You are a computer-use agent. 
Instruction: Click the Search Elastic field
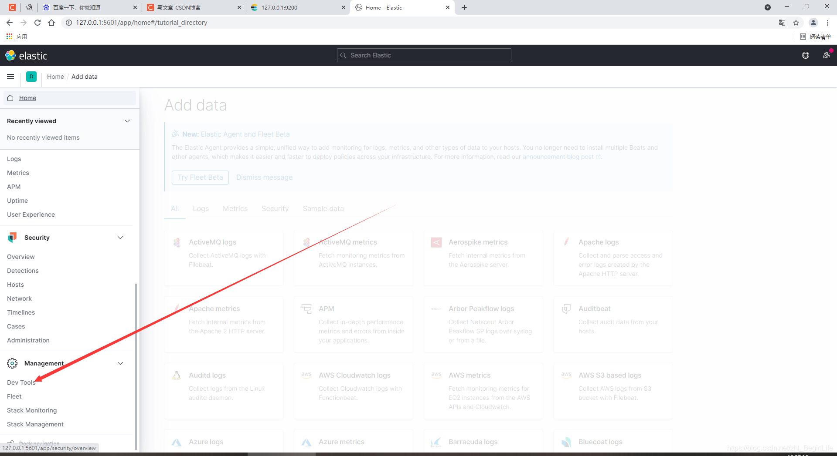coord(424,55)
